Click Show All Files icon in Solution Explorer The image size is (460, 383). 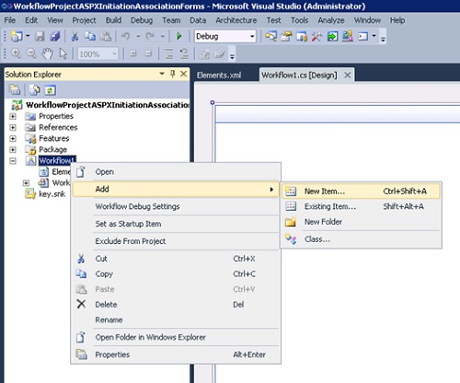pyautogui.click(x=35, y=90)
